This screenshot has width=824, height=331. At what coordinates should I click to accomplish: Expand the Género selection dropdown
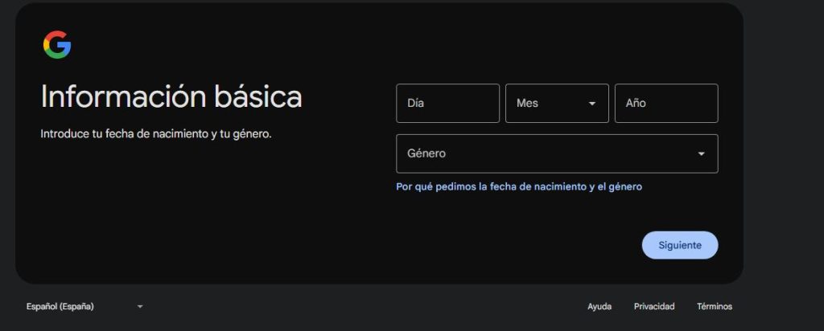click(x=557, y=153)
